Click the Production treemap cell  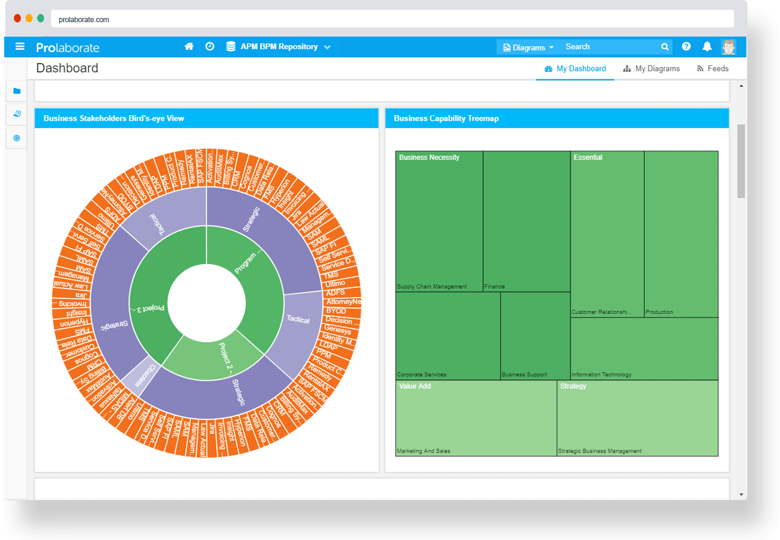[x=681, y=234]
